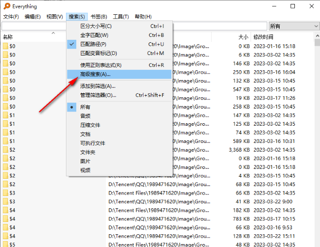The image size is (320, 247).
Task: Open the 所有 filter dropdown at top right
Action: tap(292, 26)
